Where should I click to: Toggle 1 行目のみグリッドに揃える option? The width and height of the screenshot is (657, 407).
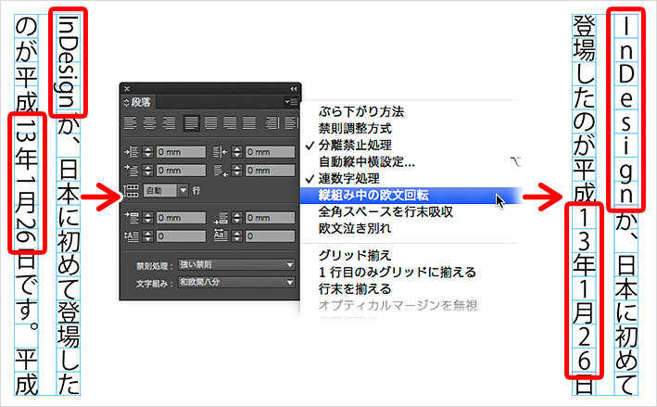(398, 272)
